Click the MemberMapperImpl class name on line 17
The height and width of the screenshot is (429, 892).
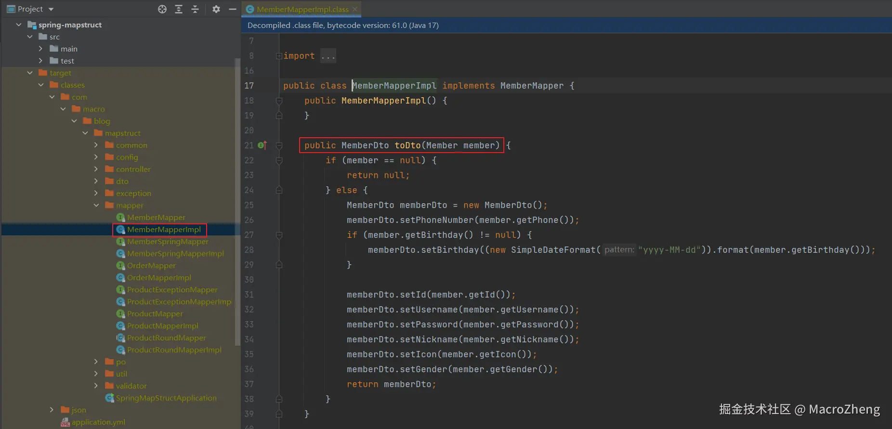394,86
